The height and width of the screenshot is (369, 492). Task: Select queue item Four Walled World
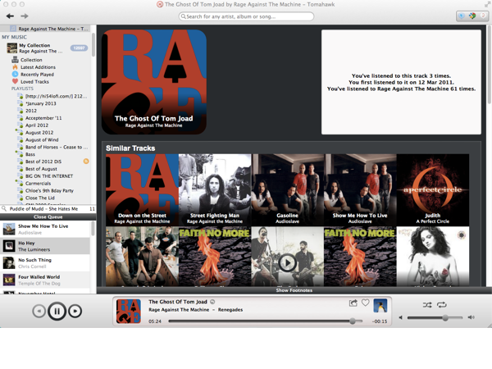pyautogui.click(x=45, y=280)
